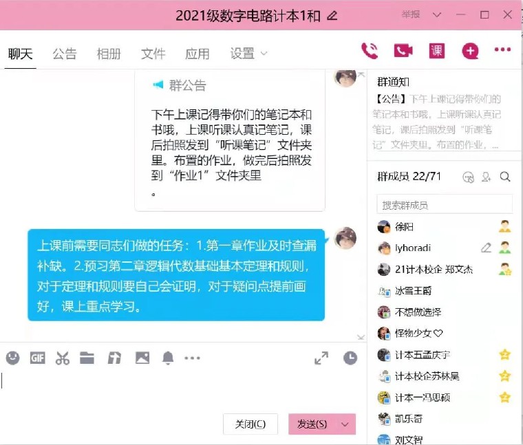Click the 关闭(C) button

[250, 424]
